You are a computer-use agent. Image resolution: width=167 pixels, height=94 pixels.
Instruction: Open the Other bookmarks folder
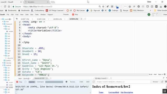(161, 10)
